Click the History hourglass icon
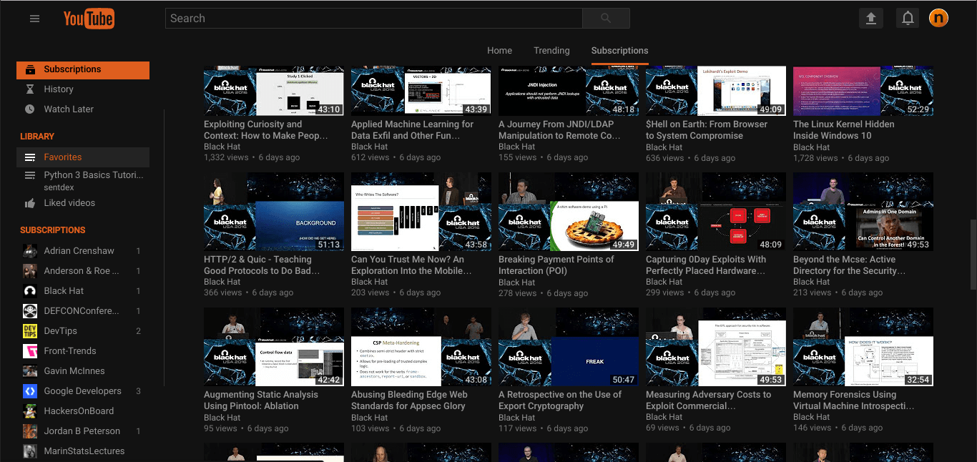This screenshot has height=462, width=977. (x=30, y=89)
